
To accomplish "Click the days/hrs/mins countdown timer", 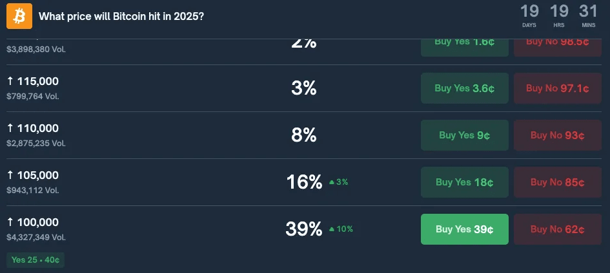I will (x=558, y=16).
